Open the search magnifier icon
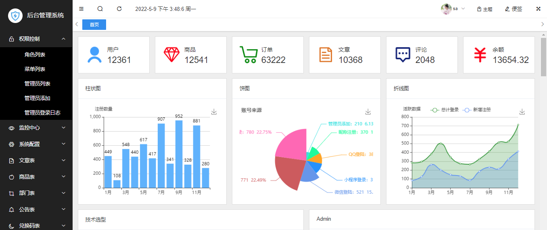 pyautogui.click(x=100, y=9)
